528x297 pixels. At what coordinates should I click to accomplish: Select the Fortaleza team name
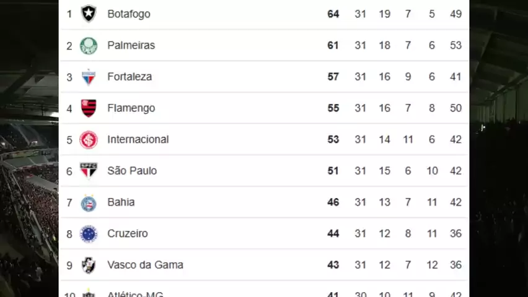tap(130, 77)
